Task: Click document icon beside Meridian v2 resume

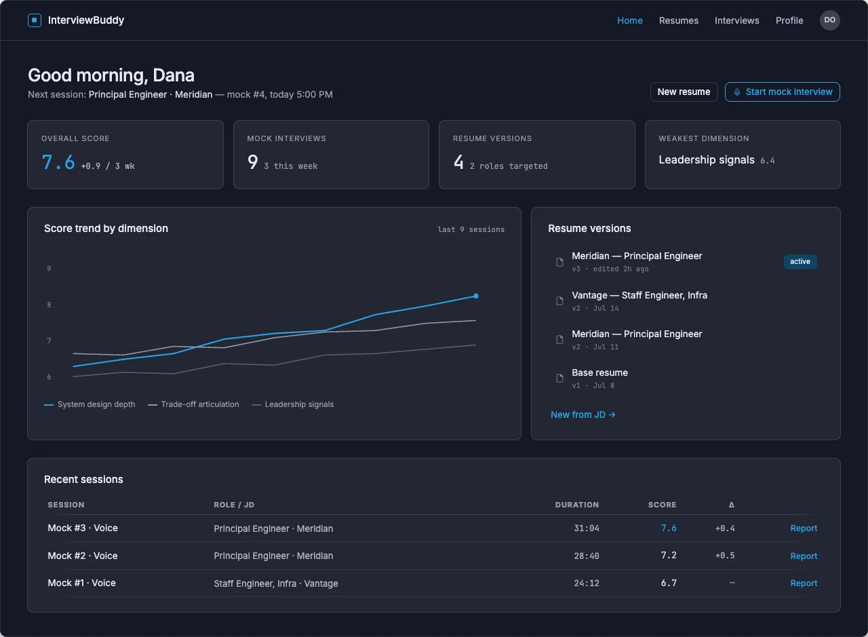Action: click(559, 340)
